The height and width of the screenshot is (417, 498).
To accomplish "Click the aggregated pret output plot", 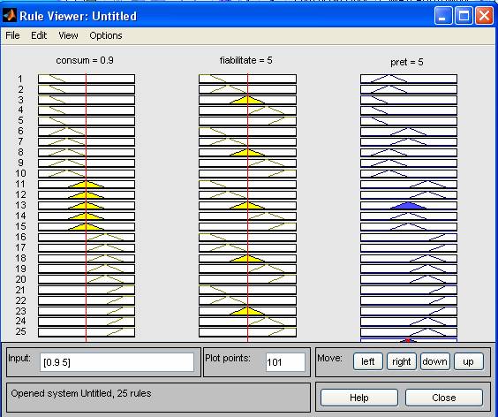I will [409, 340].
